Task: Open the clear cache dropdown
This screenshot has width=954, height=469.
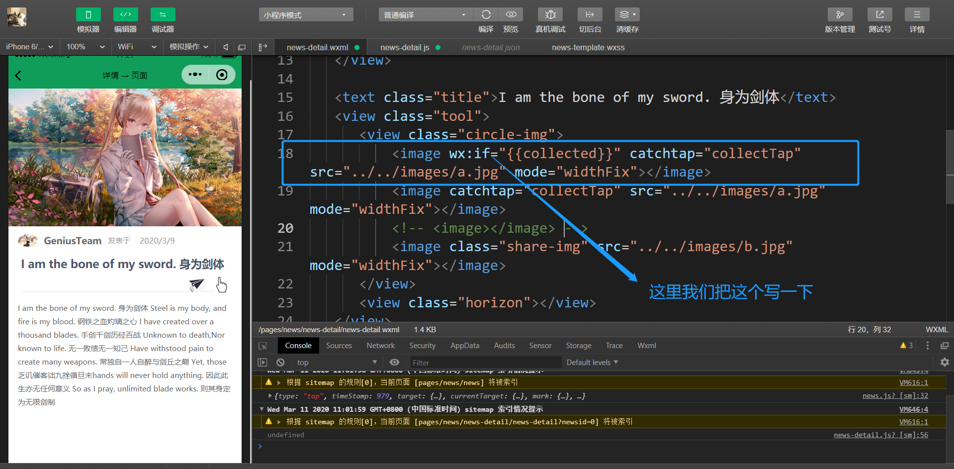Action: (x=627, y=15)
